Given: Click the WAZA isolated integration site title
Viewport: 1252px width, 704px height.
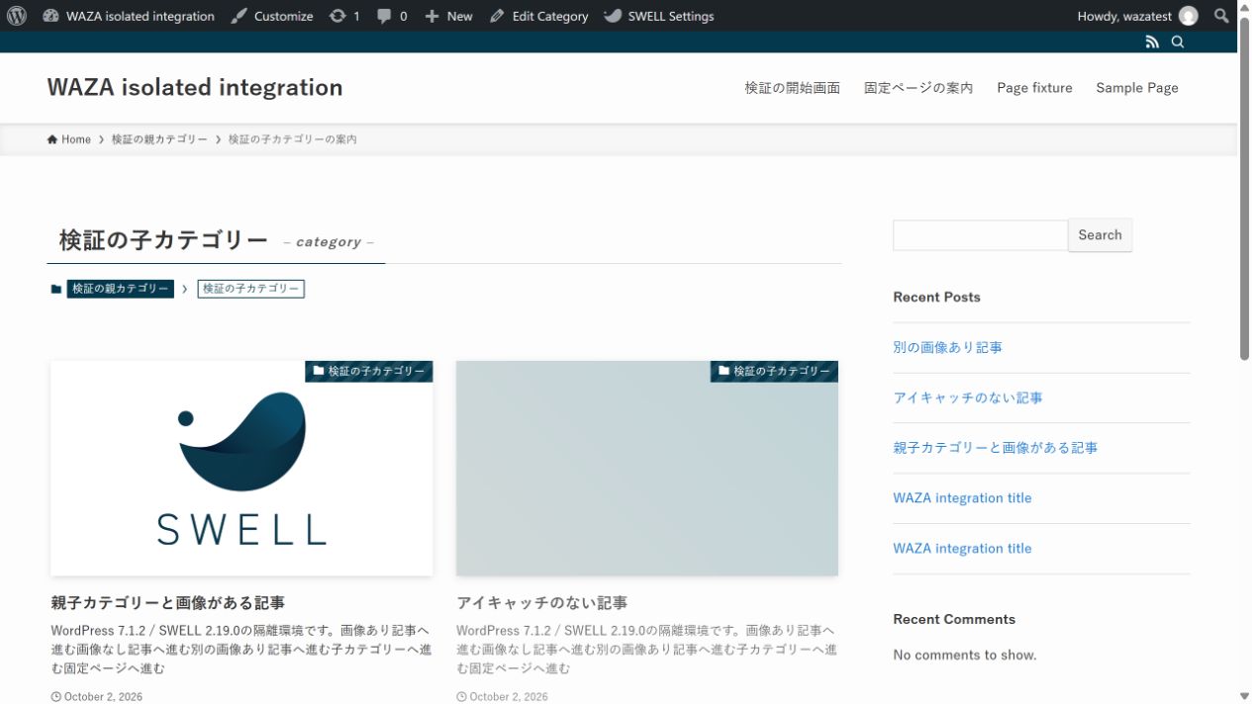Looking at the screenshot, I should coord(195,87).
